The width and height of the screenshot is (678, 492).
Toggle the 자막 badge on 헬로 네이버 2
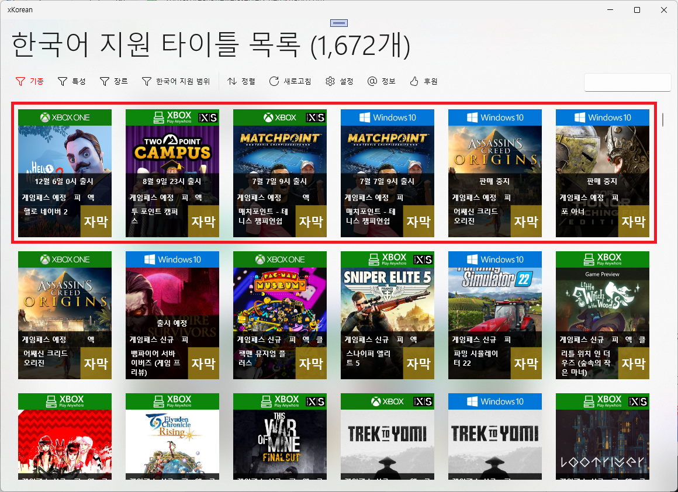tap(95, 221)
